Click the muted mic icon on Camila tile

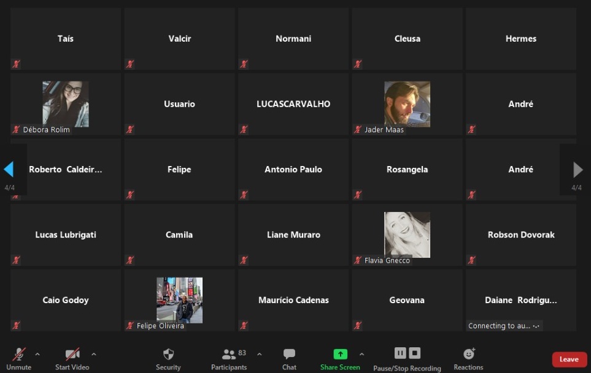130,260
